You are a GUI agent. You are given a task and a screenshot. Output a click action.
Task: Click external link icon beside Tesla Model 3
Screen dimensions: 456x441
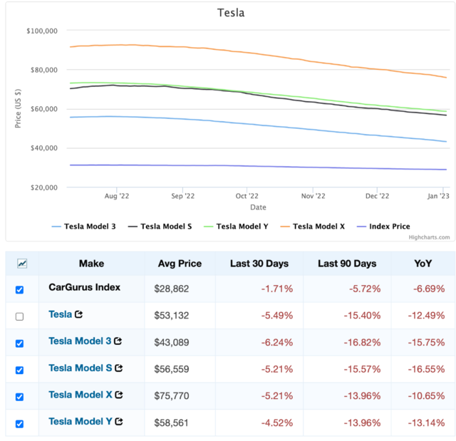(118, 341)
